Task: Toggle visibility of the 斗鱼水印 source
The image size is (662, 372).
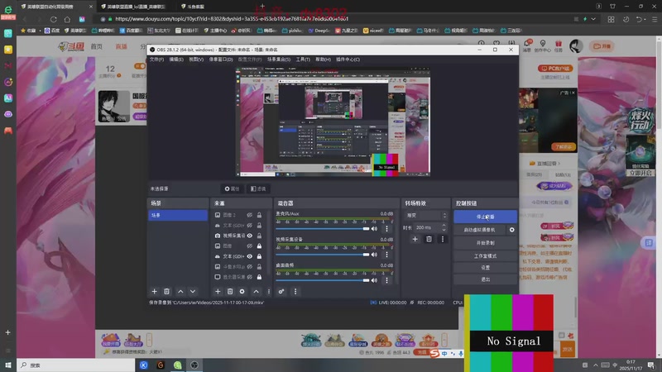Action: 250,266
